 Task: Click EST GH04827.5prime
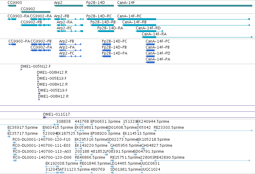pos(143,149)
